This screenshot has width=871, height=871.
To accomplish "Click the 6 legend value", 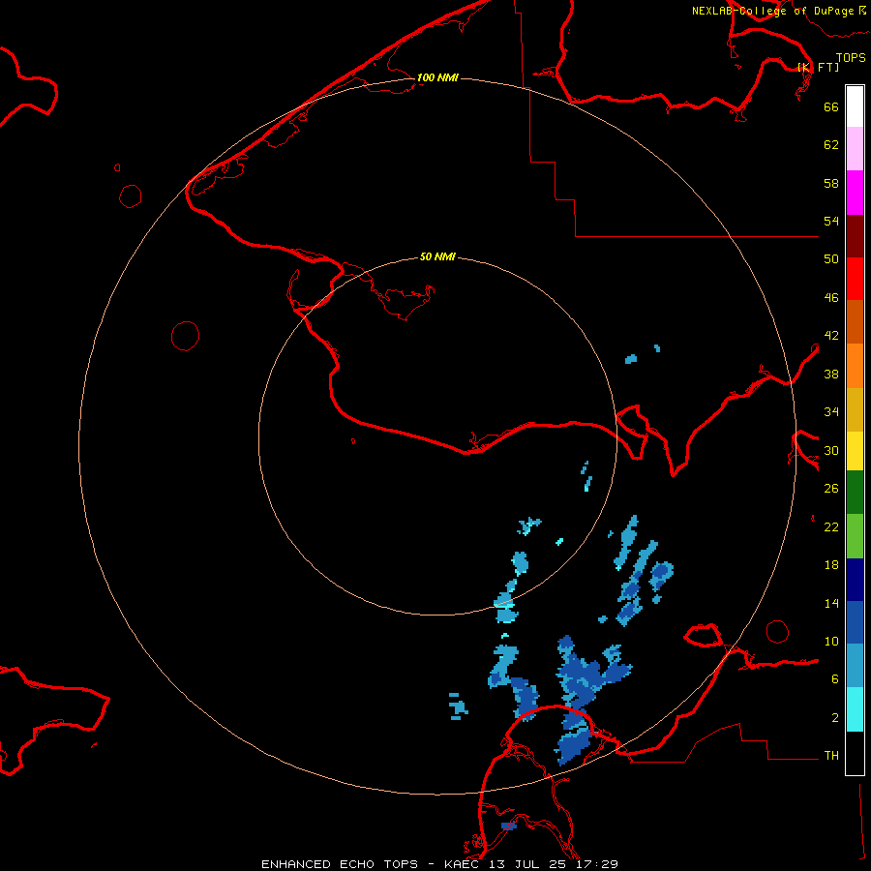I will coord(835,679).
